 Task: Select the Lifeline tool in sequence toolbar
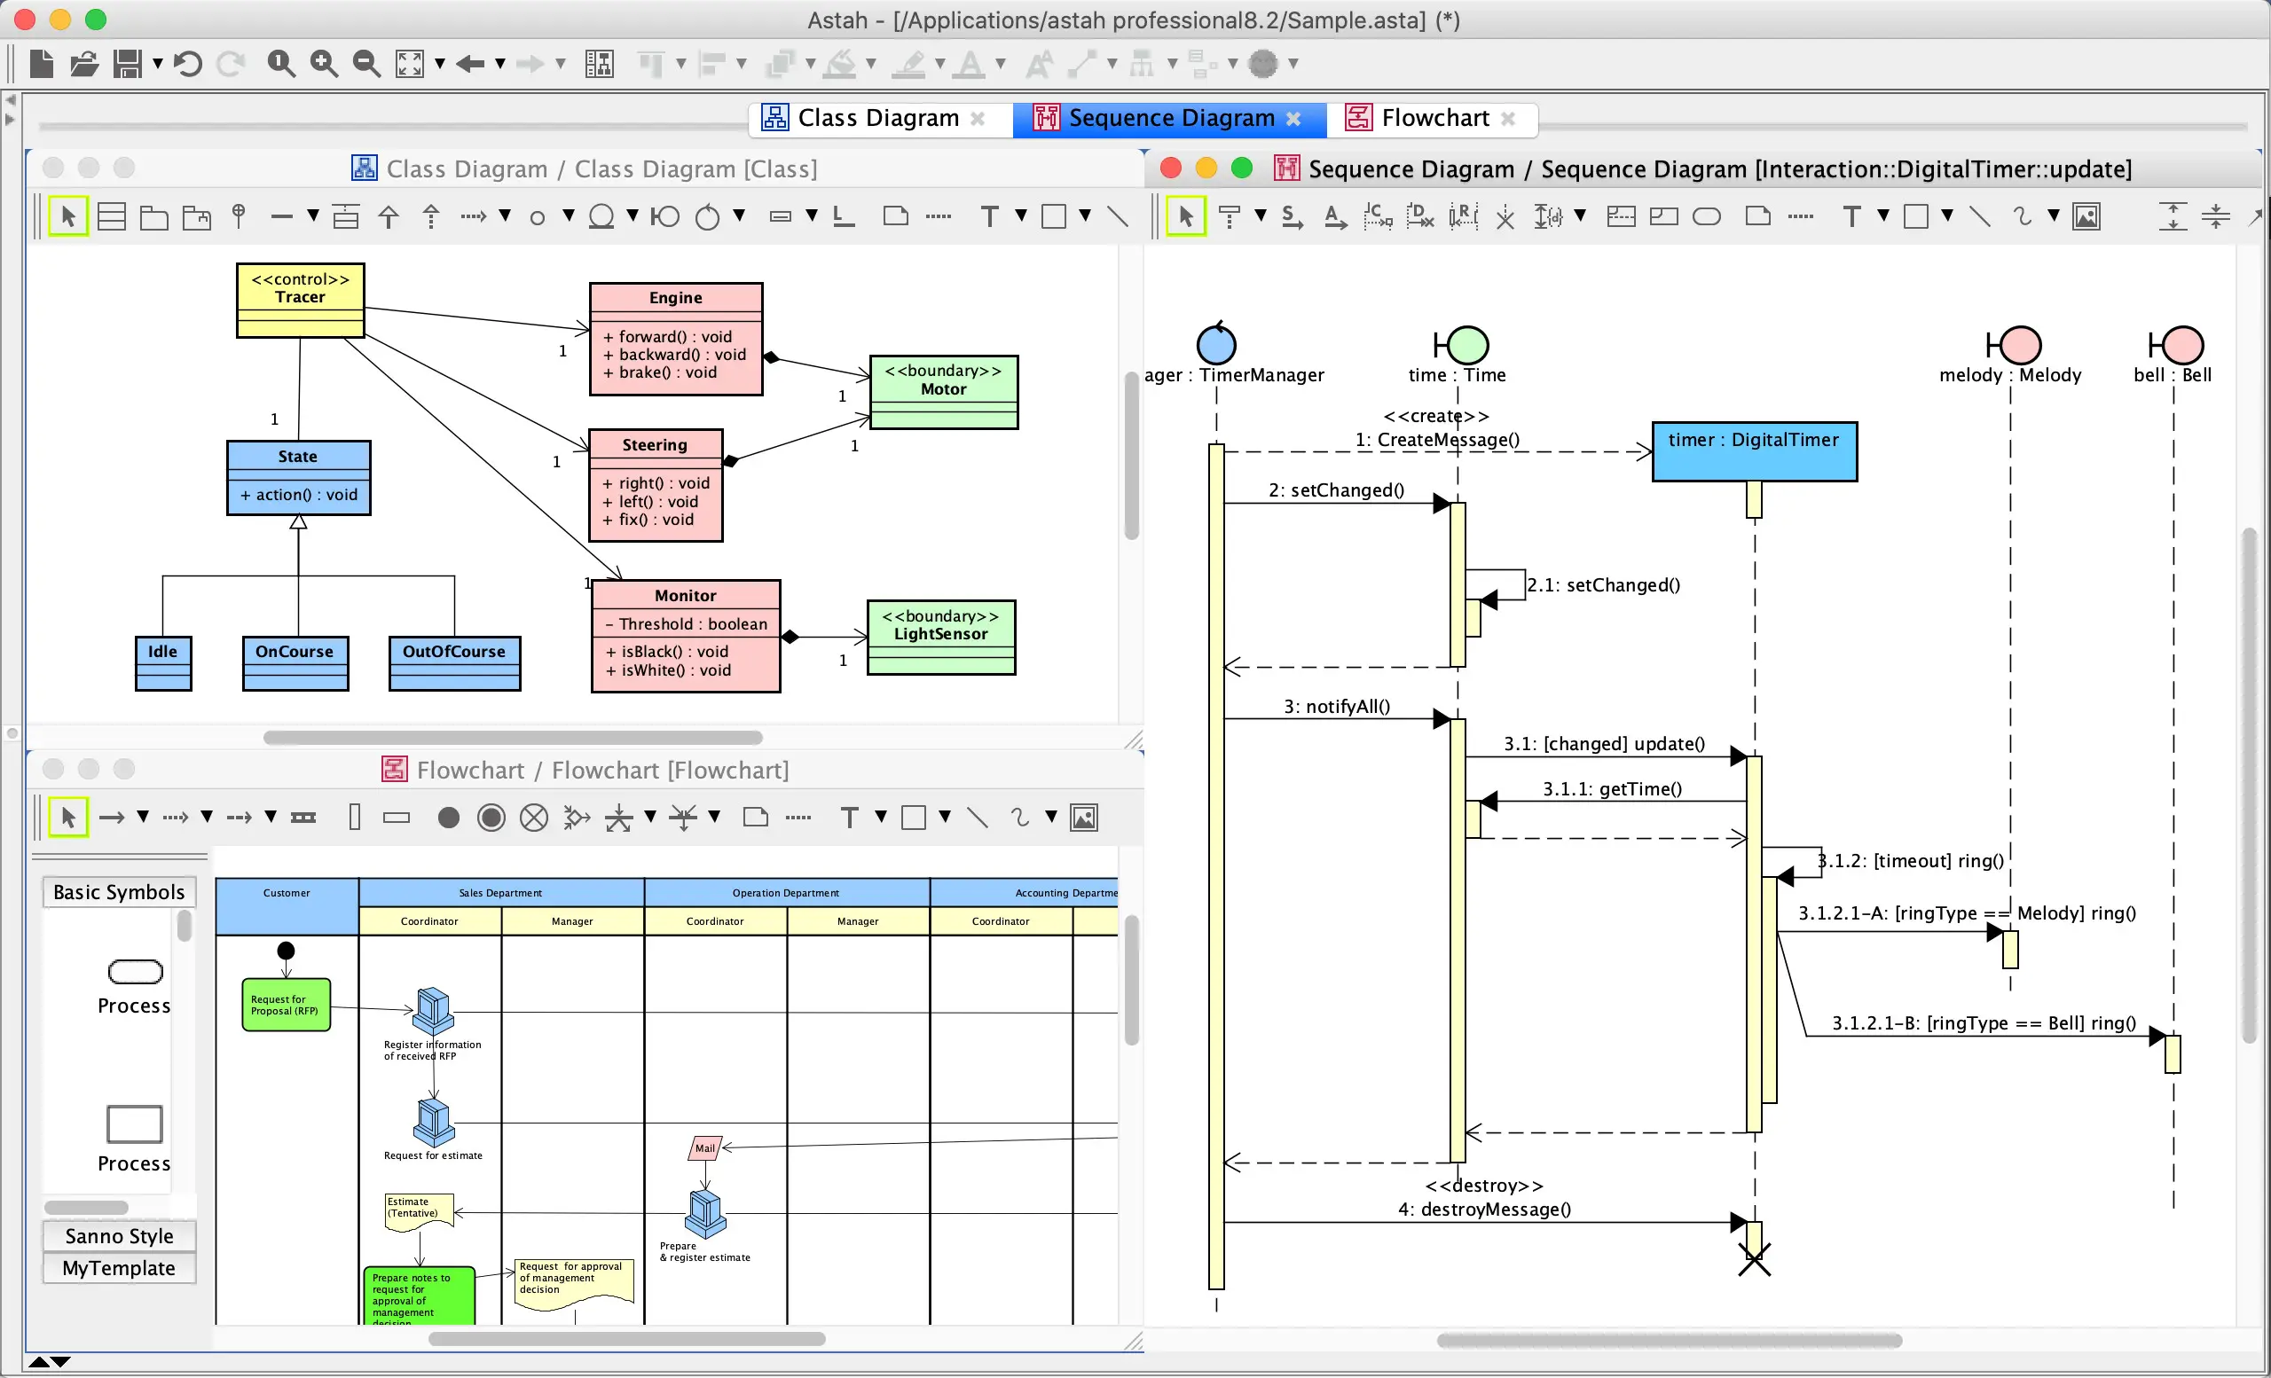point(1229,217)
